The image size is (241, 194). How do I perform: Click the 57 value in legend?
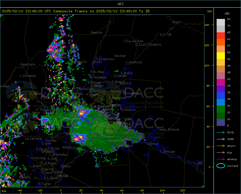[229, 46]
